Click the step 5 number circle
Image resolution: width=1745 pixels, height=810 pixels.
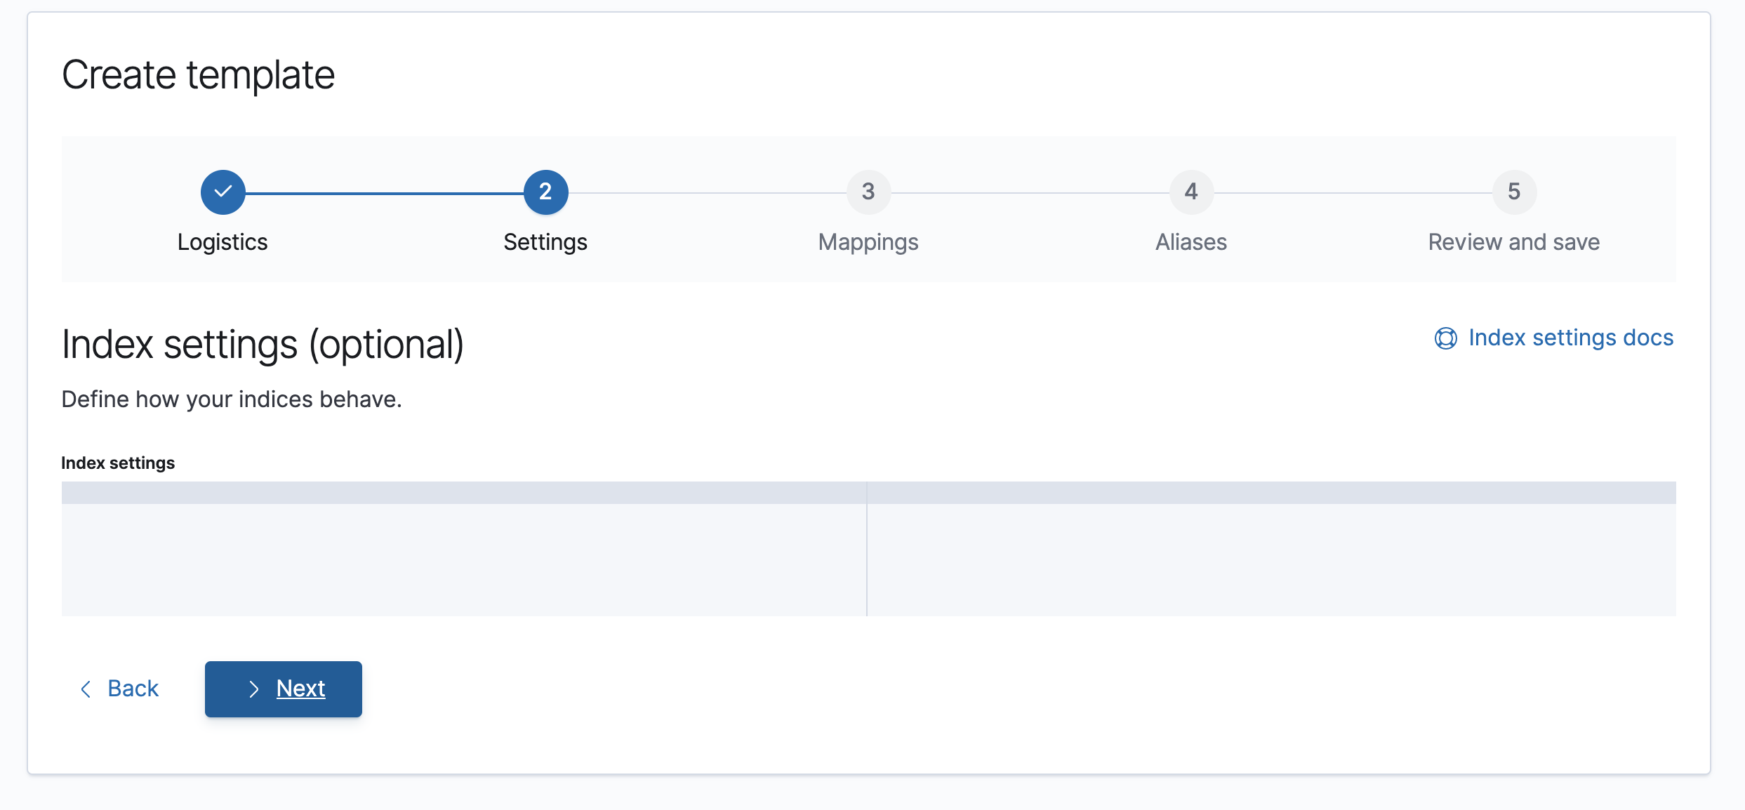1514,192
